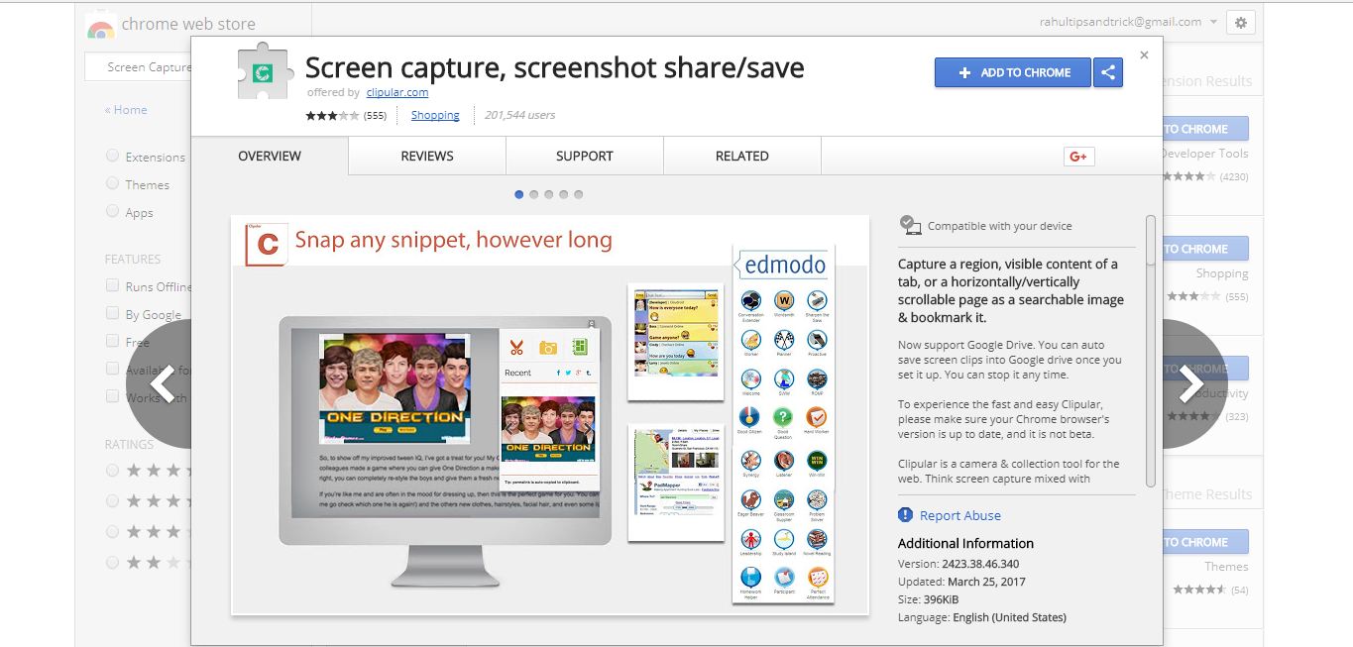Click Add to Chrome for Shopping result
The width and height of the screenshot is (1353, 647).
(1205, 249)
